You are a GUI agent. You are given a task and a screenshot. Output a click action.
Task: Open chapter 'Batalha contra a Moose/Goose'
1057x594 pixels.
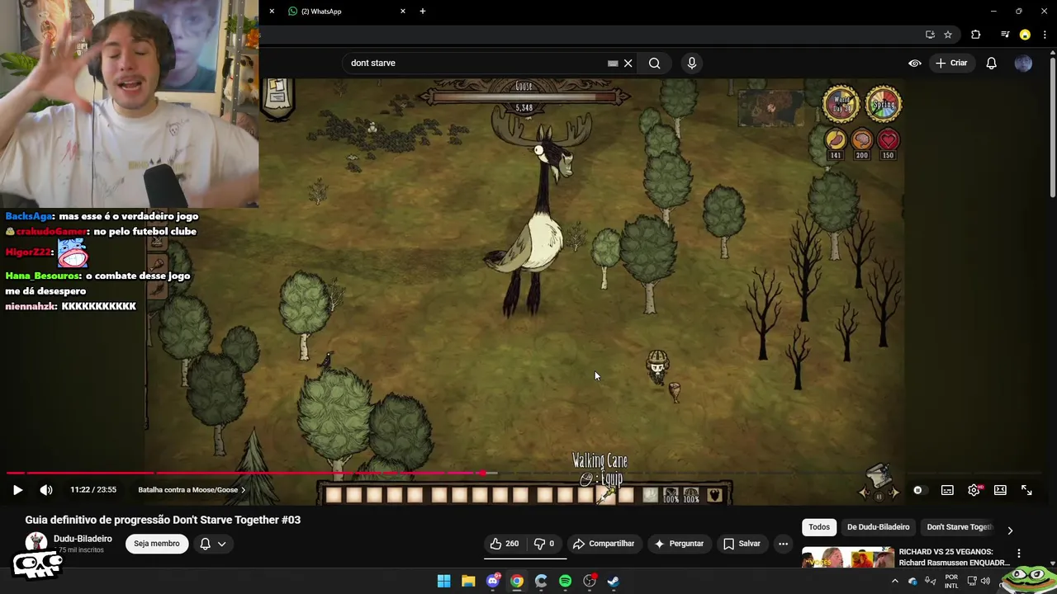[x=192, y=490]
